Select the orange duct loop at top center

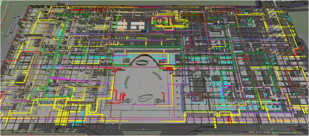coord(162,24)
